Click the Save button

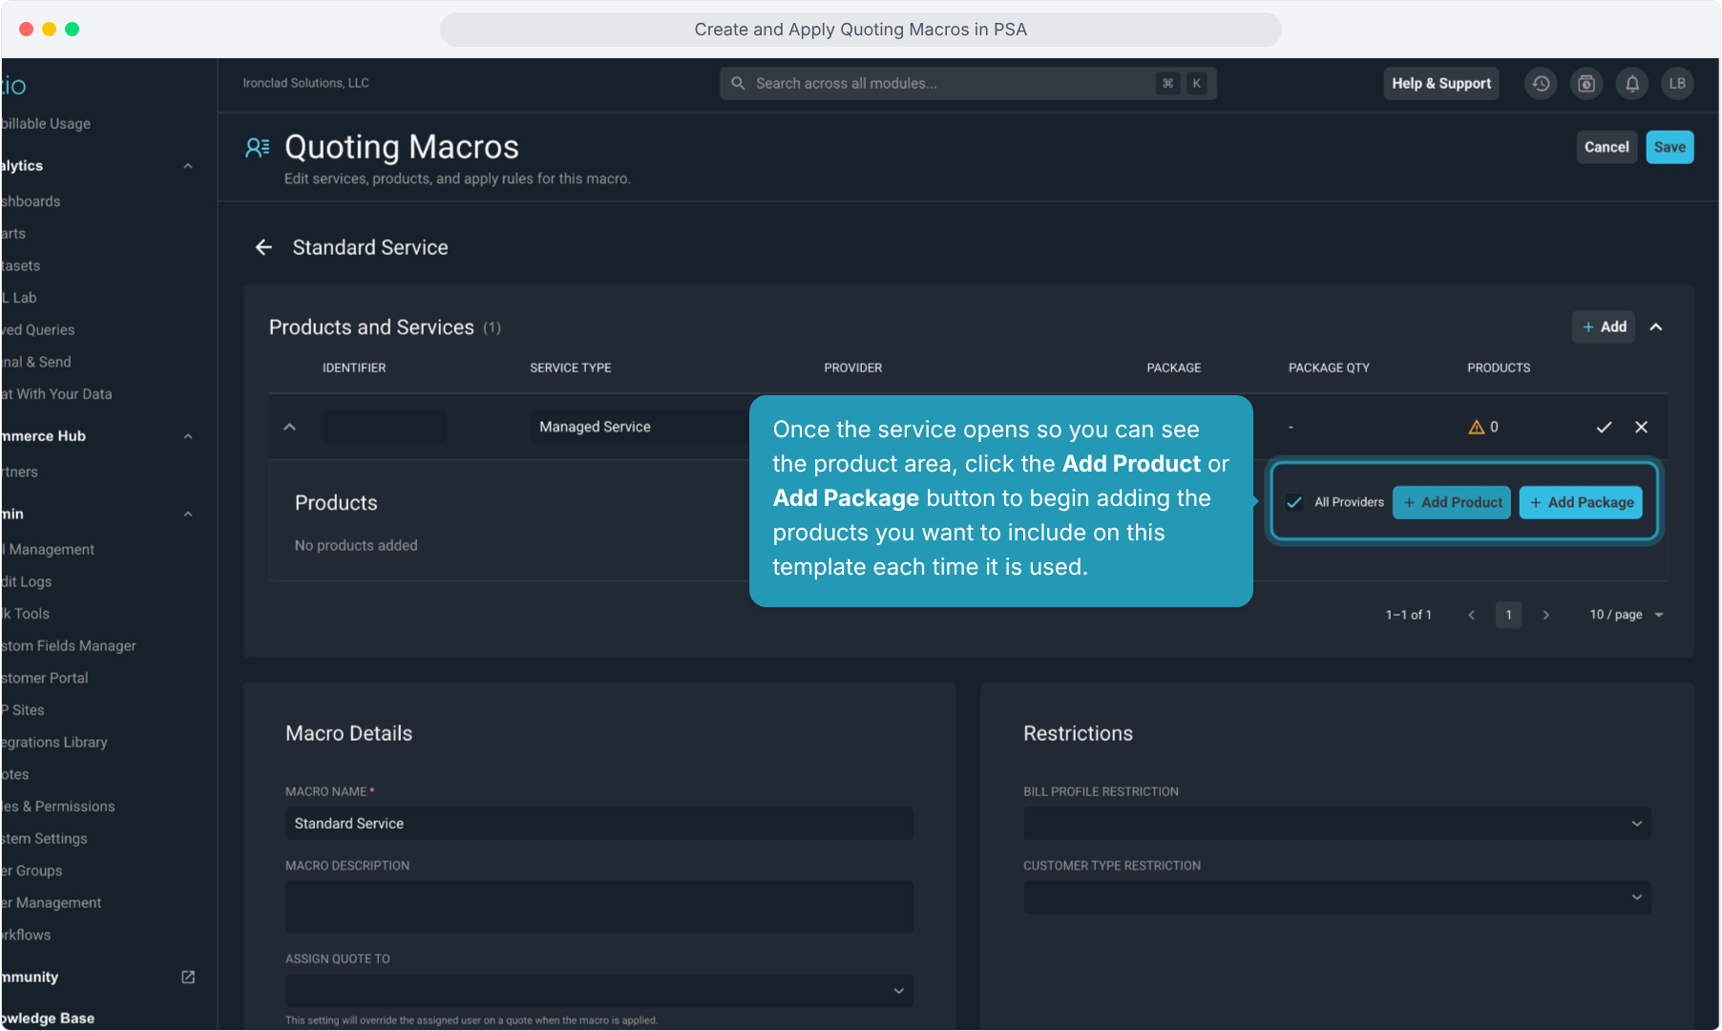1669,147
